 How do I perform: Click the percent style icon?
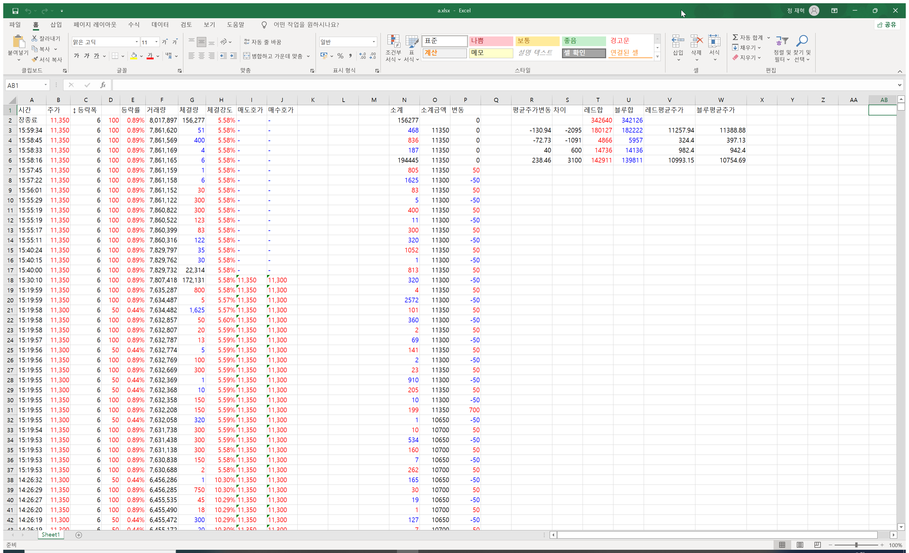340,56
